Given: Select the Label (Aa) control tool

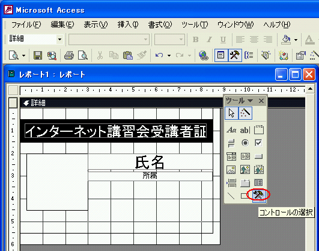Looking at the screenshot, I should pos(231,130).
